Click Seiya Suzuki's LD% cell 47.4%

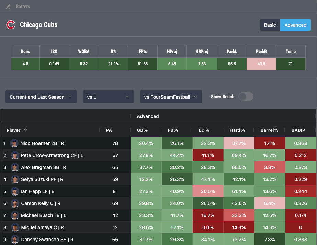(x=208, y=179)
